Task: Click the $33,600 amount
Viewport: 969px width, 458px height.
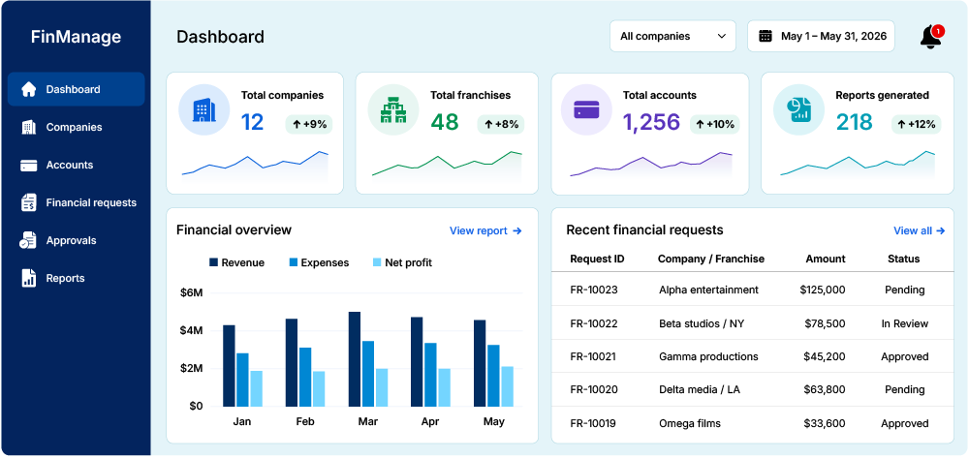Action: click(x=825, y=423)
